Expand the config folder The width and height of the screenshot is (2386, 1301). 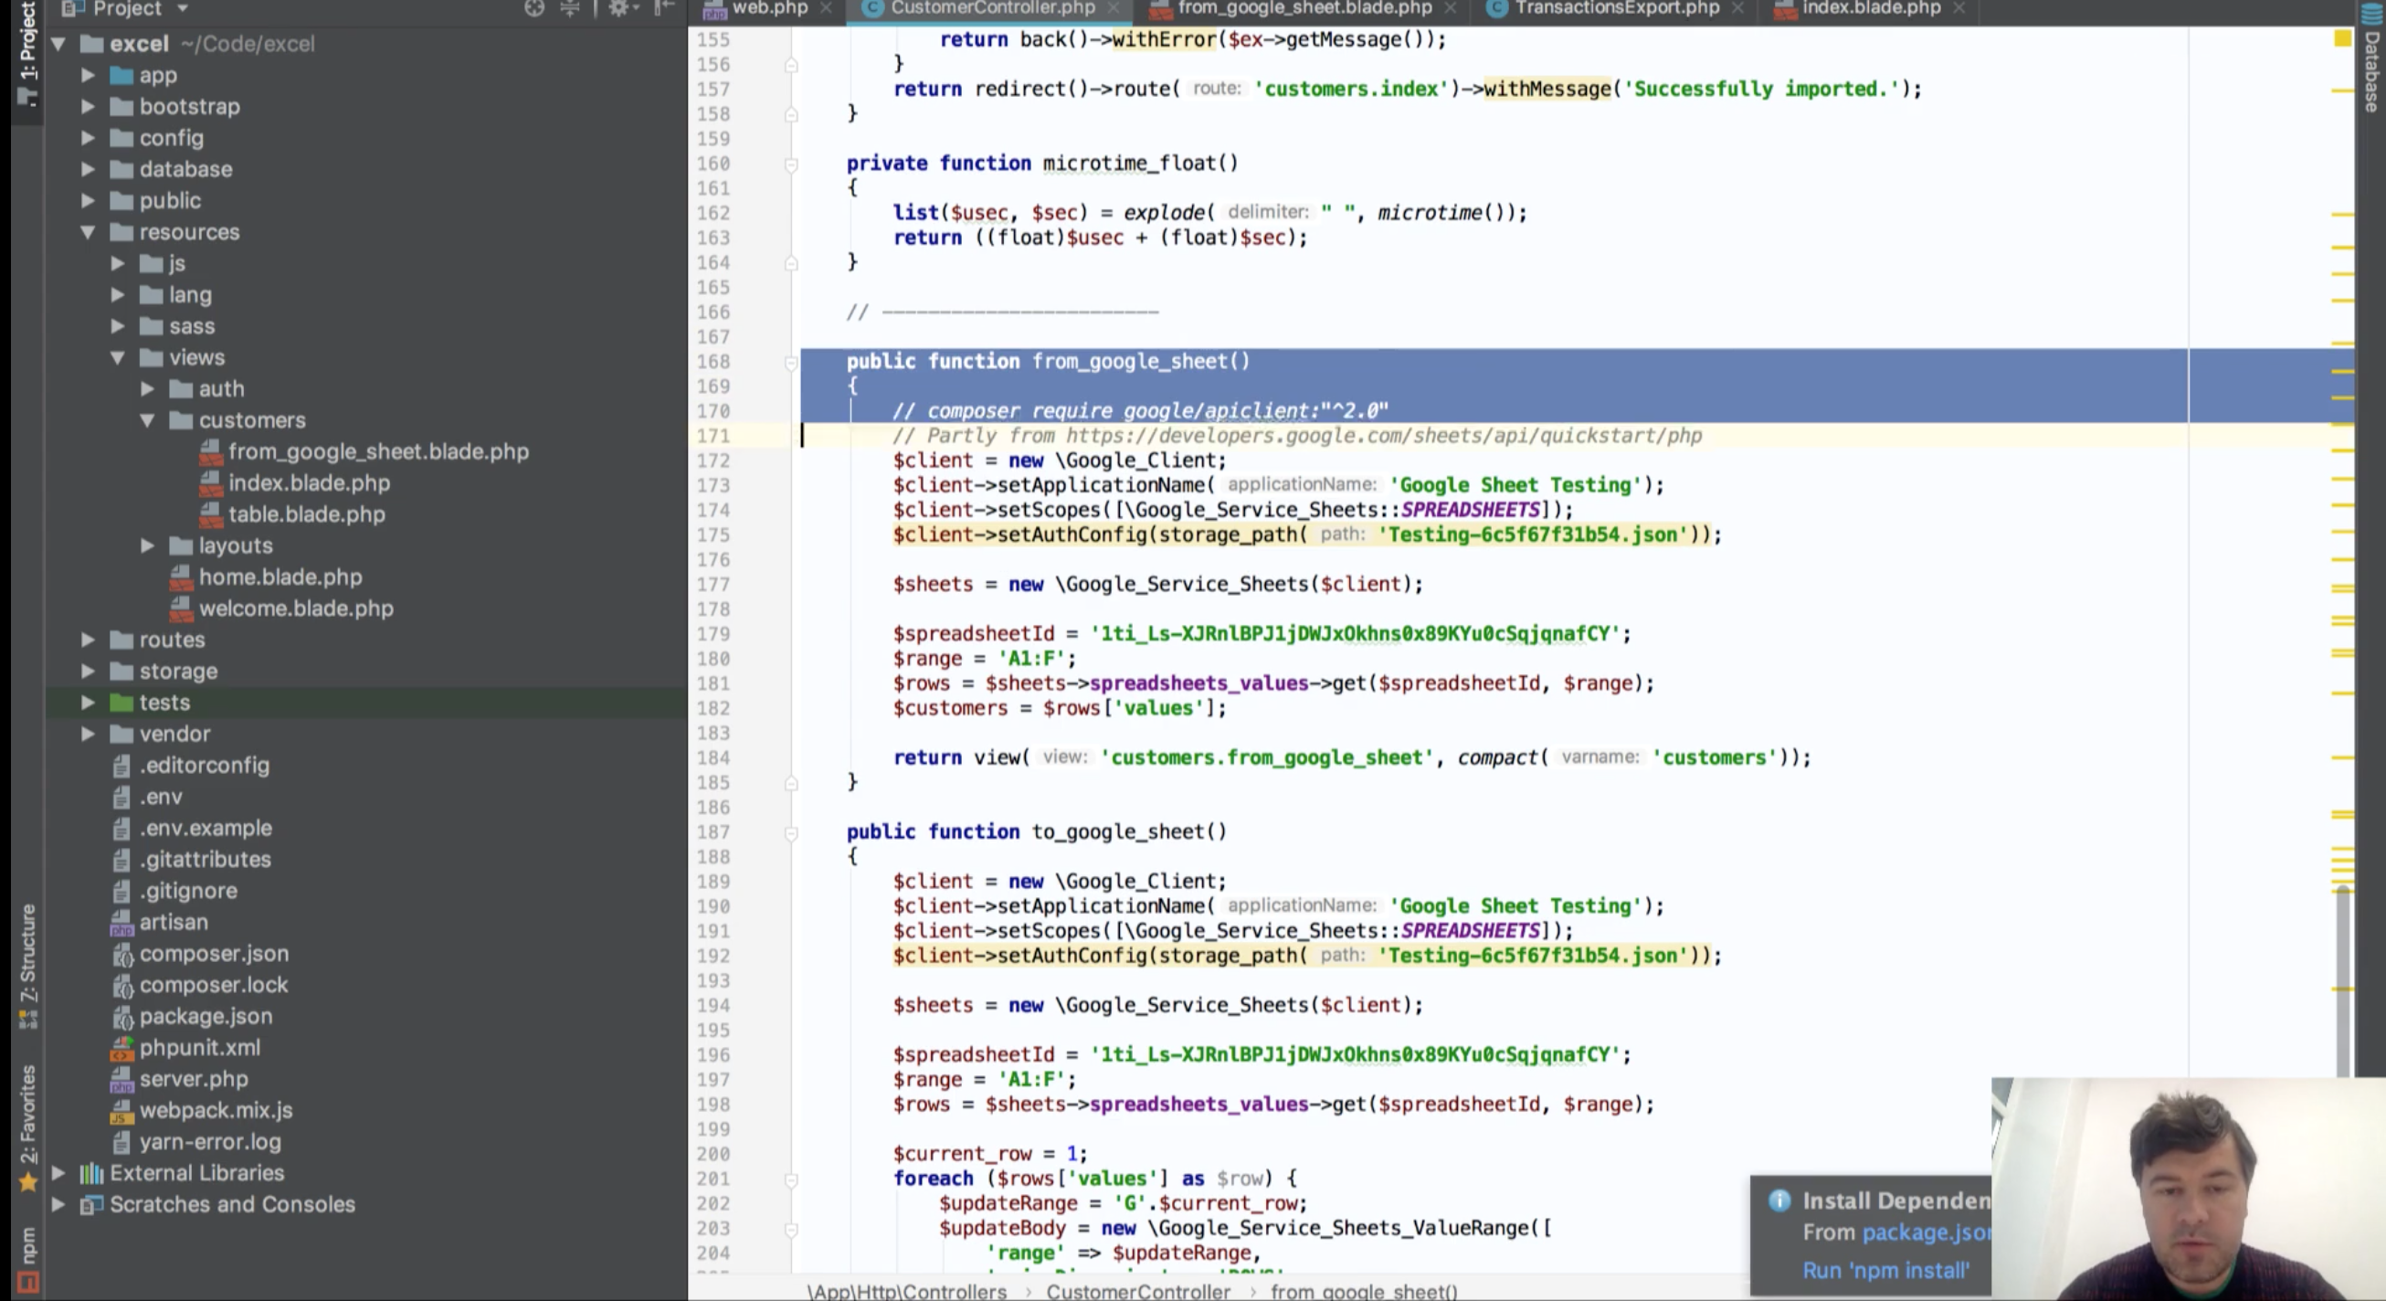click(88, 138)
